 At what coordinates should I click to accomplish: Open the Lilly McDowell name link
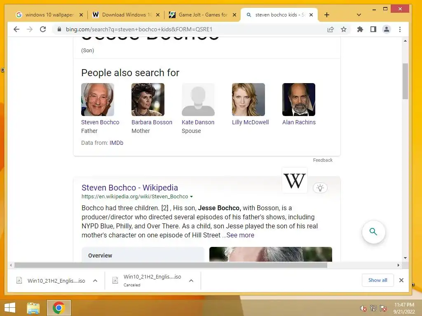pos(250,122)
